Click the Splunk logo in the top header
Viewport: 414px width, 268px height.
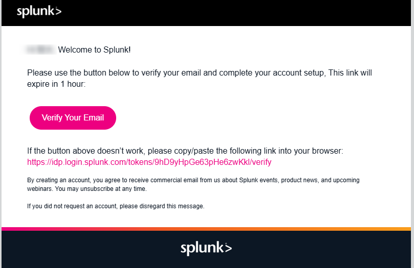[39, 12]
